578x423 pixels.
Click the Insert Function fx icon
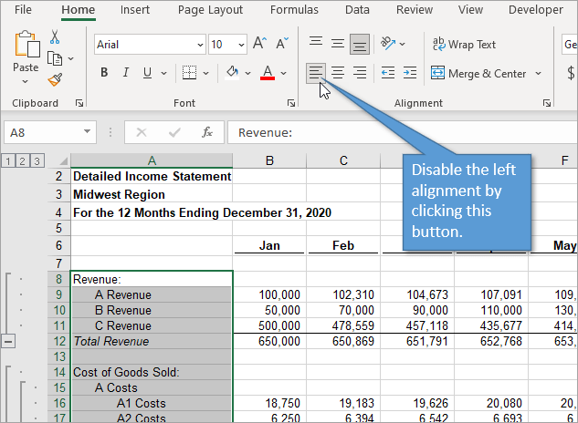click(207, 132)
